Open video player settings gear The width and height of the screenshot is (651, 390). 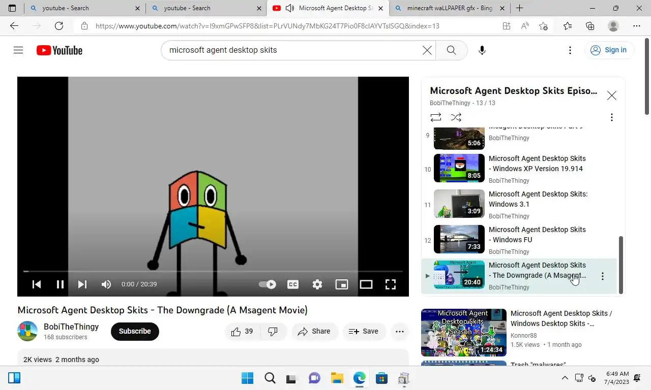[317, 284]
